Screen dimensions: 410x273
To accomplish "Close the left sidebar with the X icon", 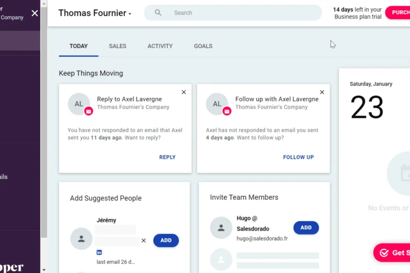I will pos(35,13).
